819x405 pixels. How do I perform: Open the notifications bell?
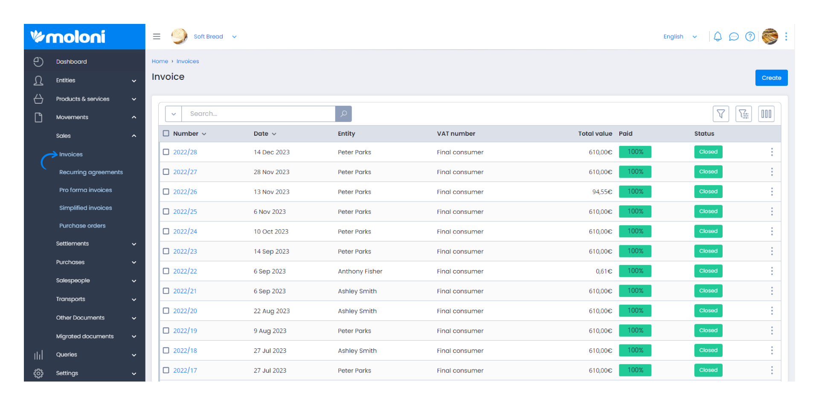pyautogui.click(x=718, y=37)
